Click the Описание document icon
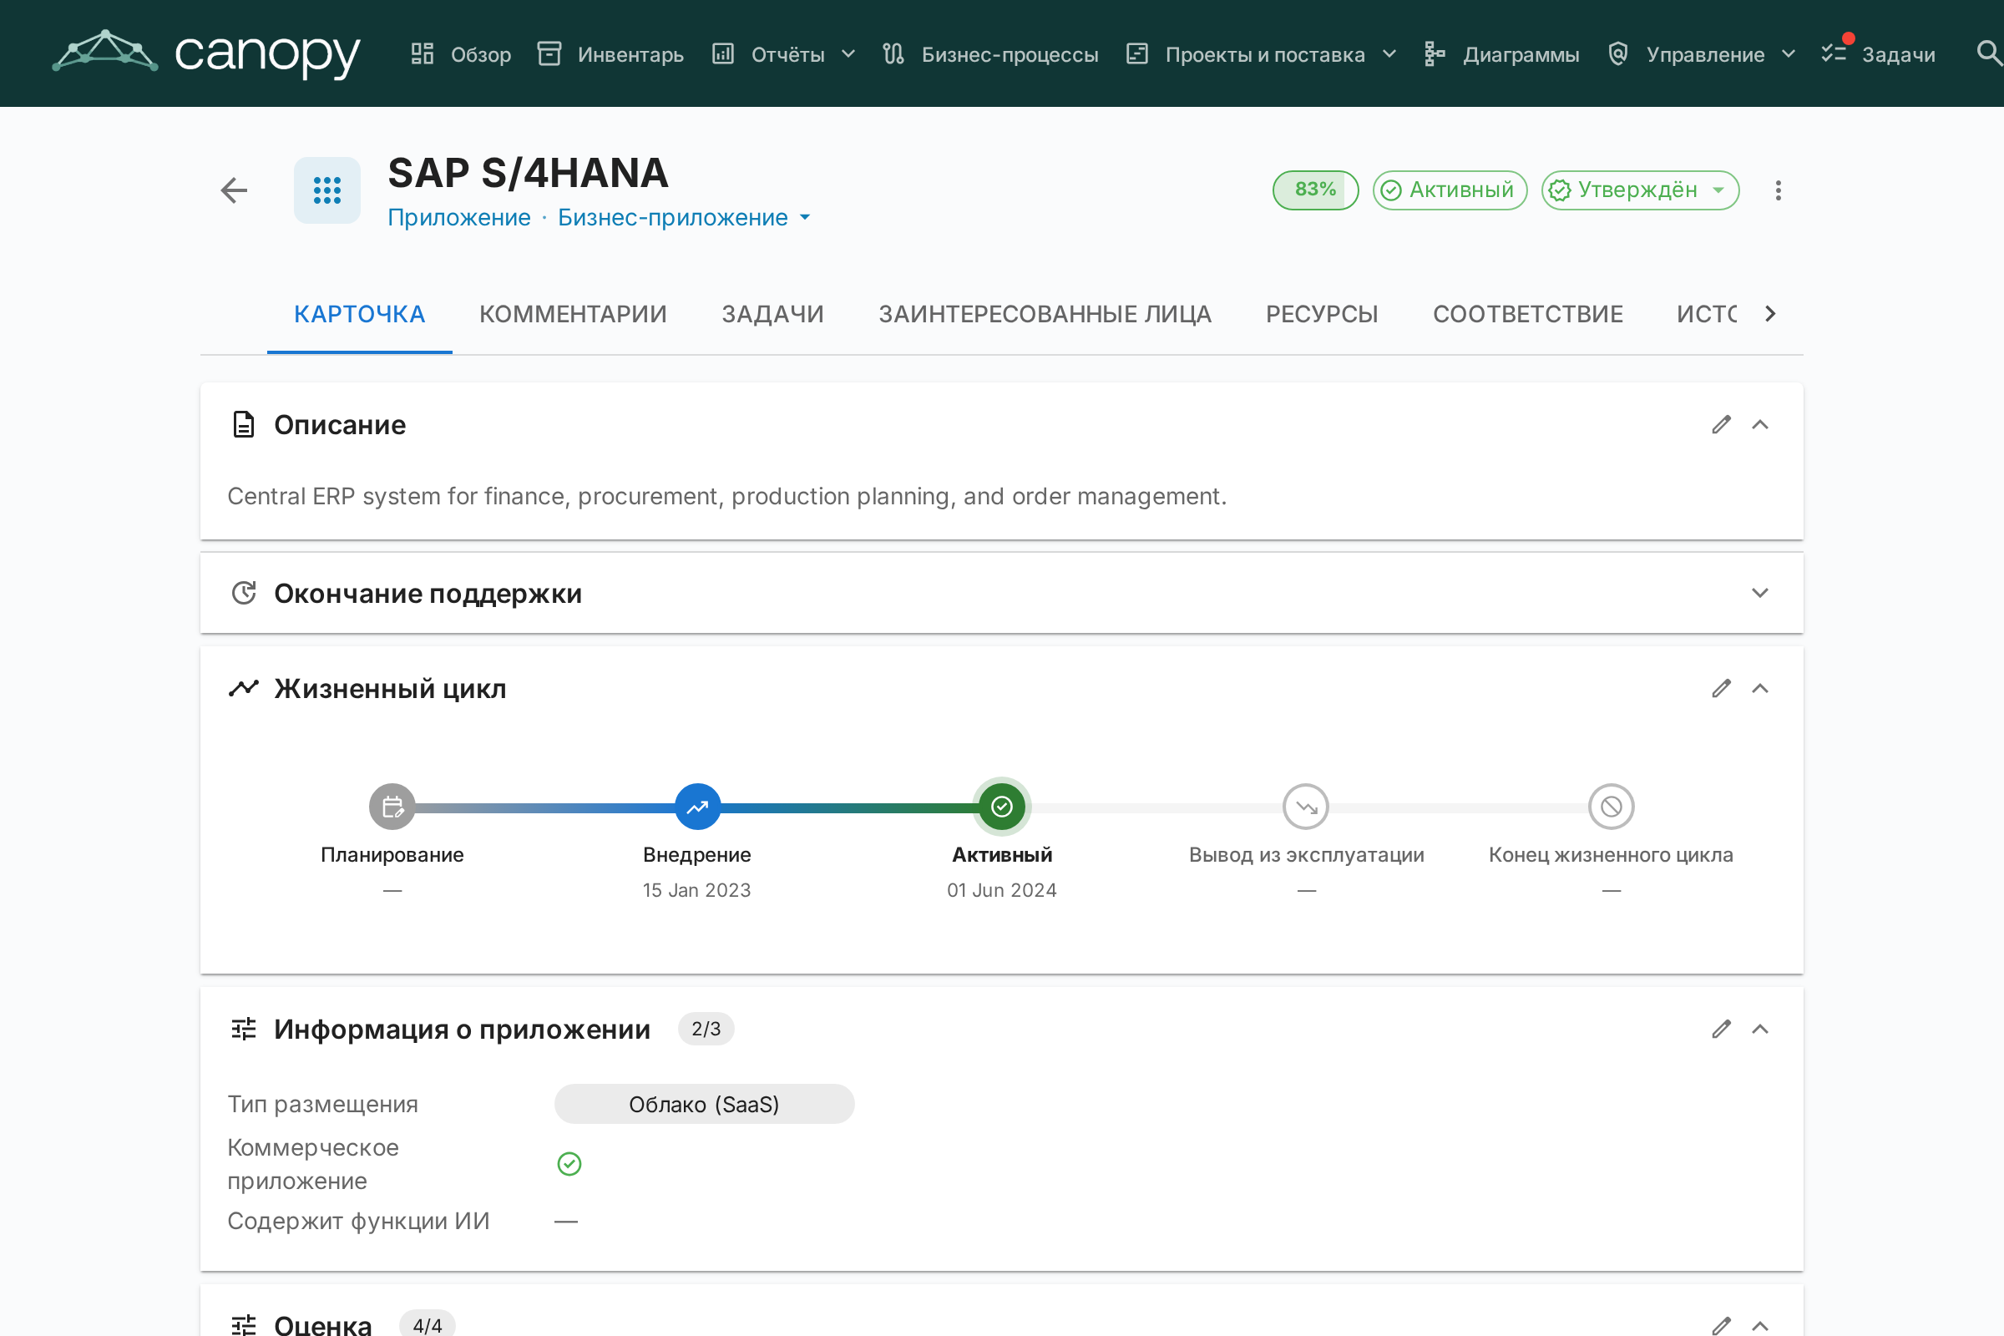This screenshot has height=1336, width=2004. tap(244, 424)
